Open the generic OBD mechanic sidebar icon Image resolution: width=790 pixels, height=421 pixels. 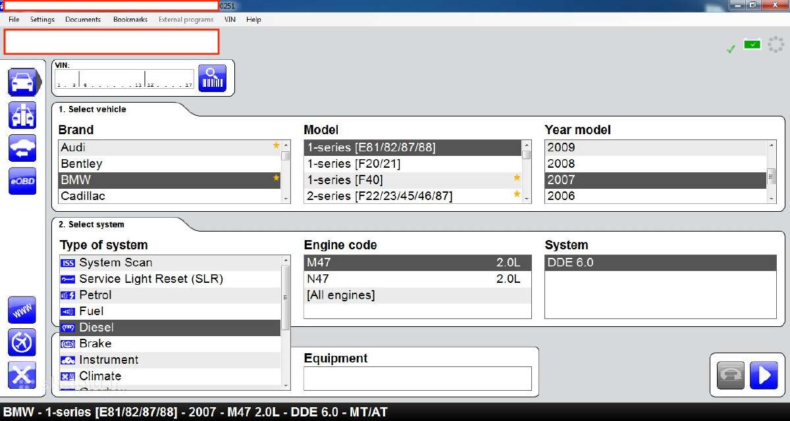pyautogui.click(x=22, y=115)
